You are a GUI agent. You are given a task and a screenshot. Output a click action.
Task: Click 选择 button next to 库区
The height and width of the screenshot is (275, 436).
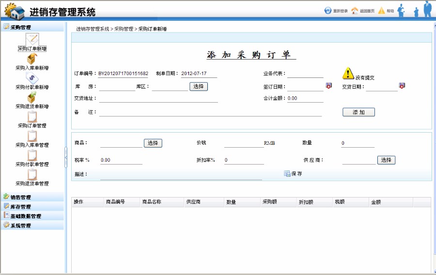tap(199, 86)
